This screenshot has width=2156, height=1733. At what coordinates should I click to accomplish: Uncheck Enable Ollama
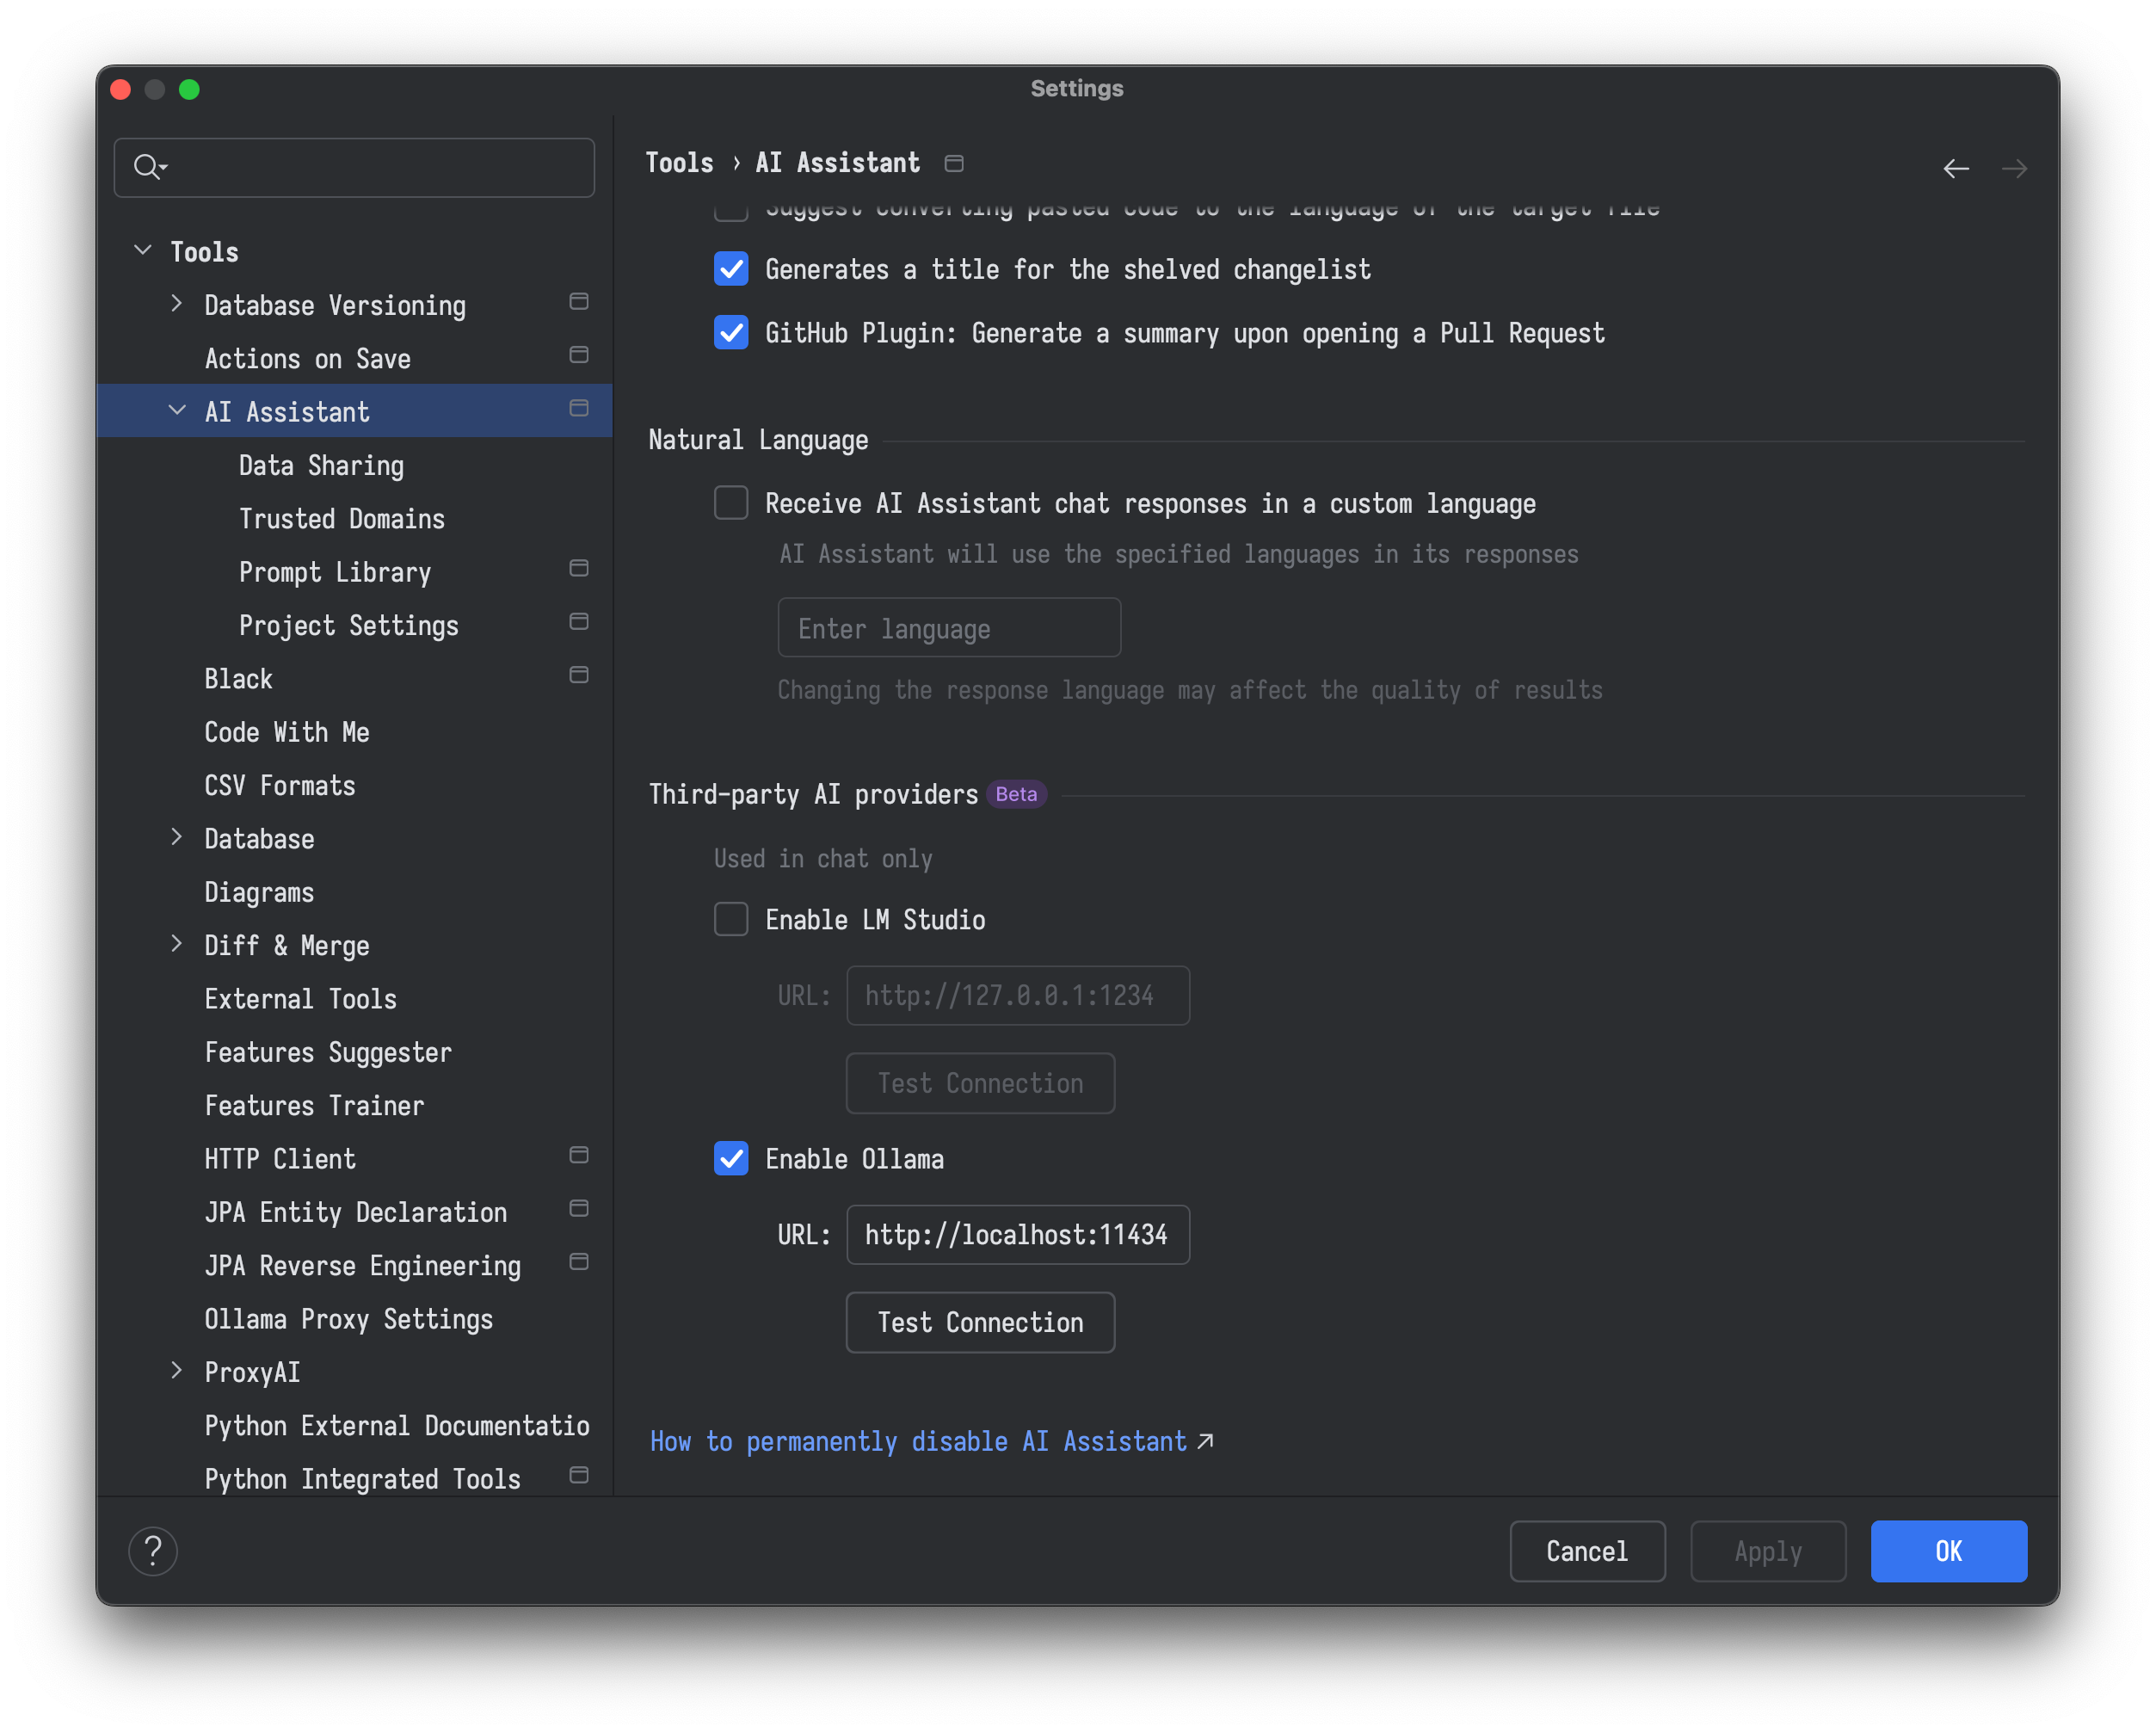click(731, 1158)
